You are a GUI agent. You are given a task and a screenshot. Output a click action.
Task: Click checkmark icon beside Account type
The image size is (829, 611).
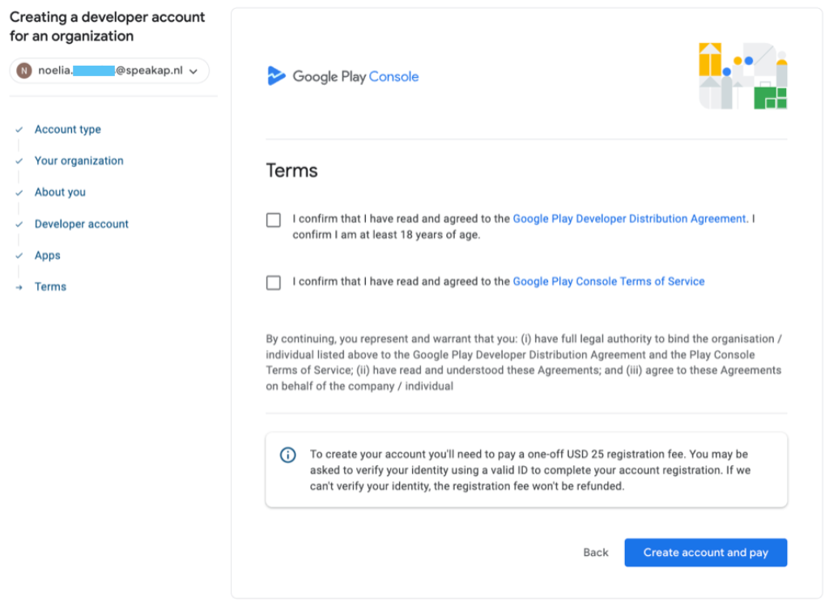coord(19,130)
